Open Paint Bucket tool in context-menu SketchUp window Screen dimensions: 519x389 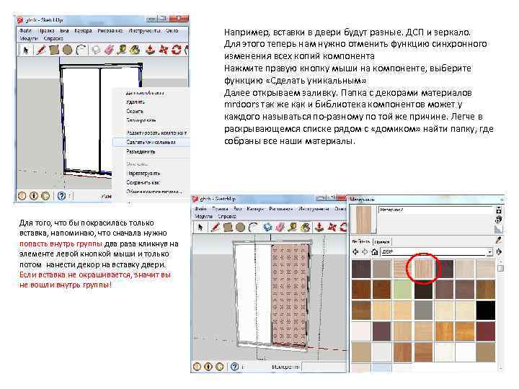tap(134, 50)
